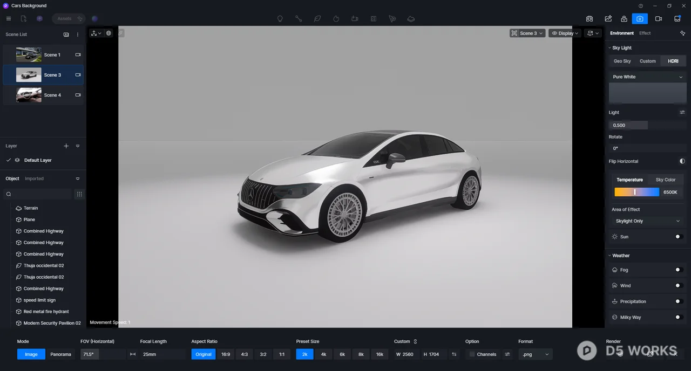Open the section cut tool icon
The image size is (691, 371).
(374, 18)
